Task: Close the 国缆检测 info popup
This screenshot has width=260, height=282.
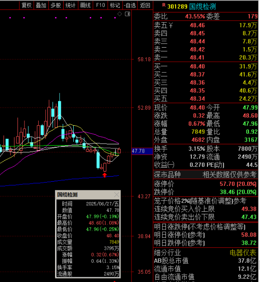Action: point(117,195)
